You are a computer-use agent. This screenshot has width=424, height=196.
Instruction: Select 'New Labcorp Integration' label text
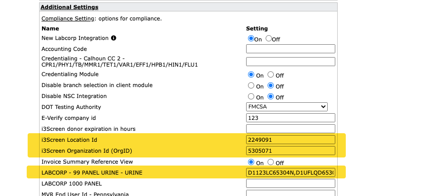point(75,38)
